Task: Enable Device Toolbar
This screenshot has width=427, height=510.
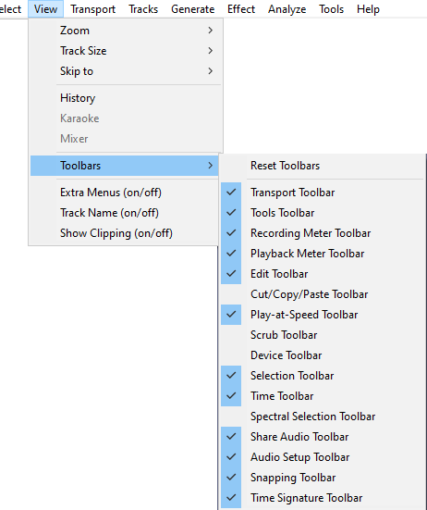Action: point(323,355)
